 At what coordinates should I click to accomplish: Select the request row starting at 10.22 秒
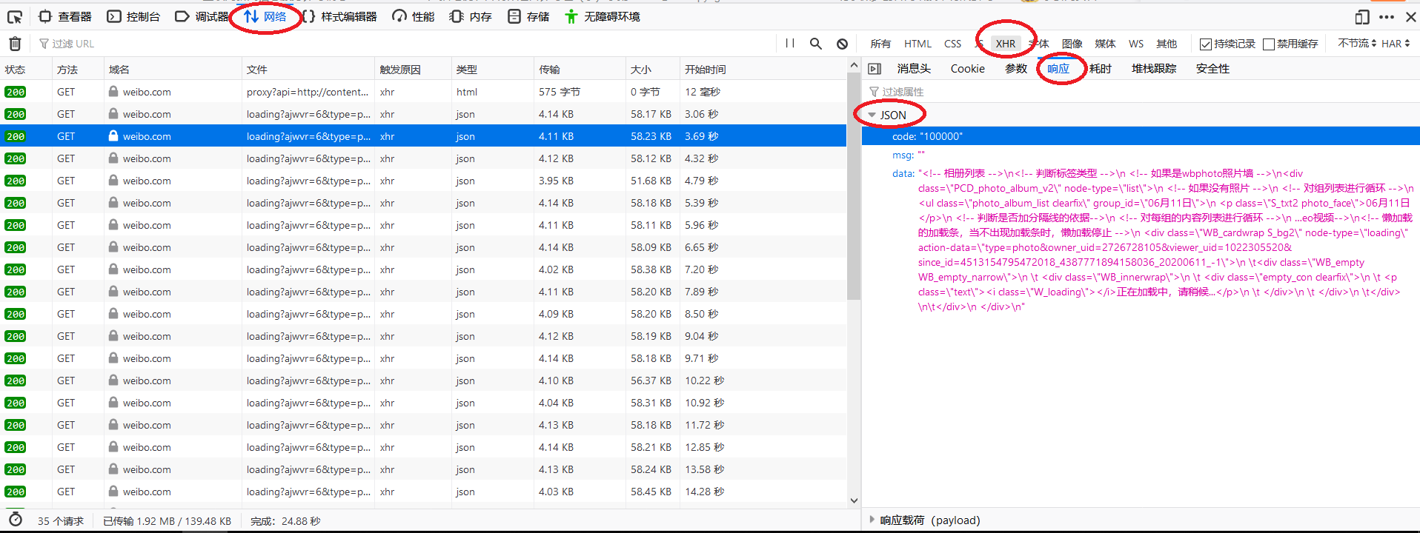(422, 381)
